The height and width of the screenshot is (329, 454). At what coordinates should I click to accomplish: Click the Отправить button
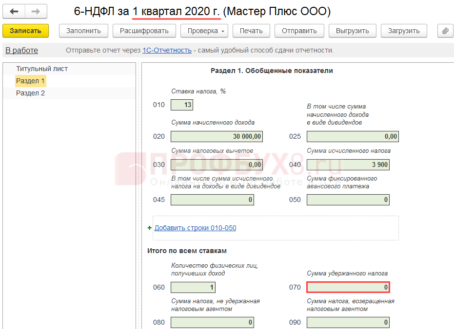tap(299, 31)
